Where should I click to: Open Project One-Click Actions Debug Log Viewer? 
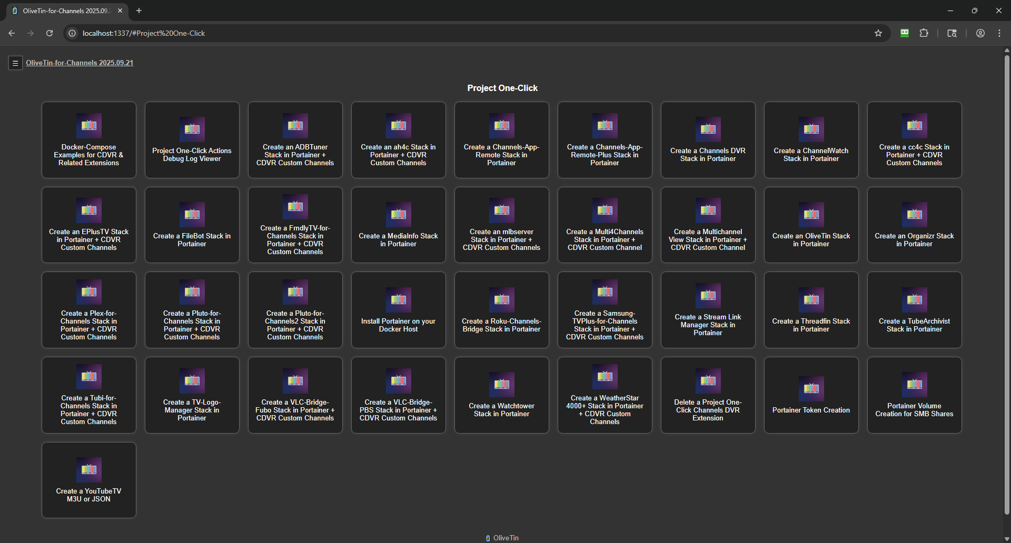pyautogui.click(x=192, y=140)
